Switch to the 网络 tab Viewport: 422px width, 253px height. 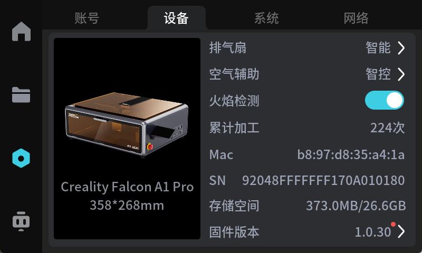356,18
